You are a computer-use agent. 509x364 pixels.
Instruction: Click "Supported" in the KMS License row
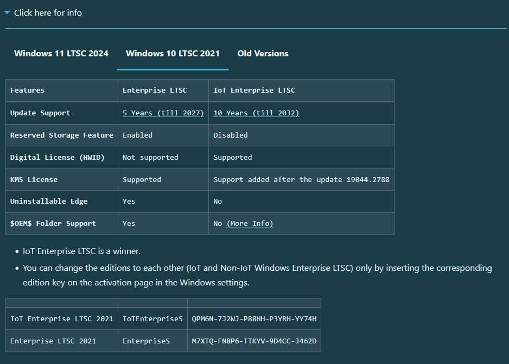click(163, 180)
